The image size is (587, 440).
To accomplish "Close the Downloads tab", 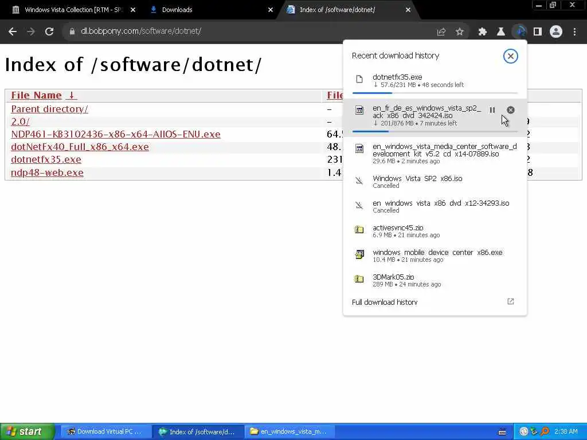I will click(x=271, y=10).
